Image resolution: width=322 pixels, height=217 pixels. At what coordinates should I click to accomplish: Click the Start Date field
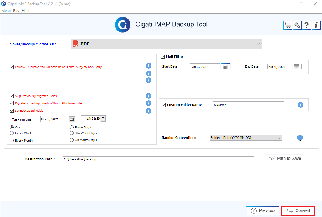205,67
